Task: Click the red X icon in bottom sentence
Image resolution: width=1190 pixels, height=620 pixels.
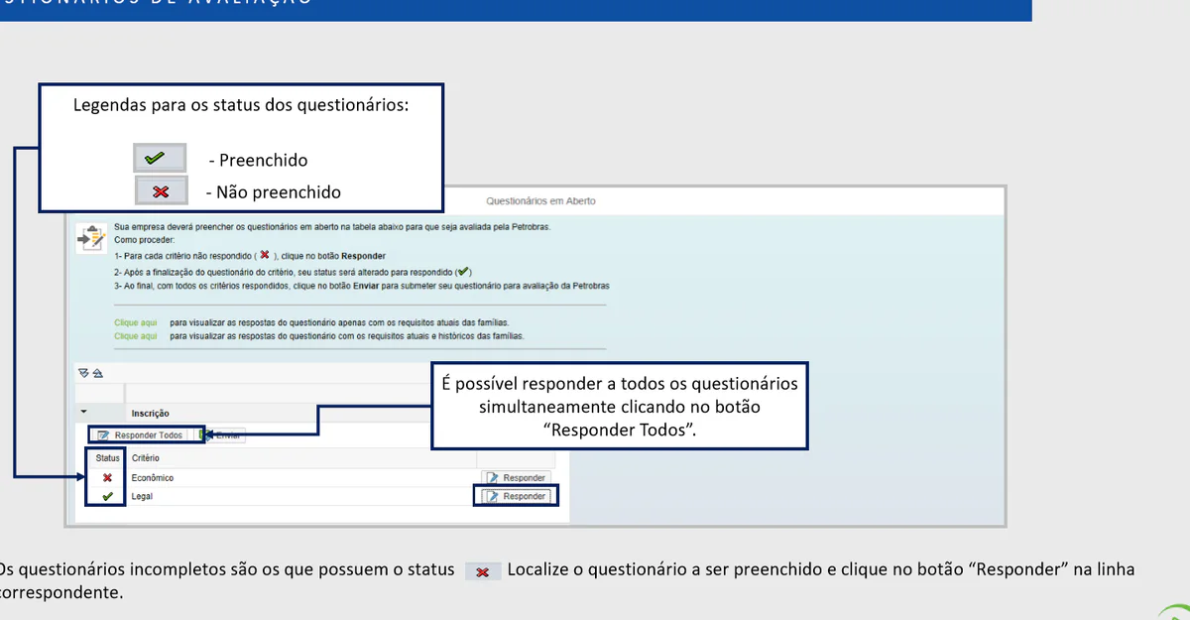Action: click(482, 572)
